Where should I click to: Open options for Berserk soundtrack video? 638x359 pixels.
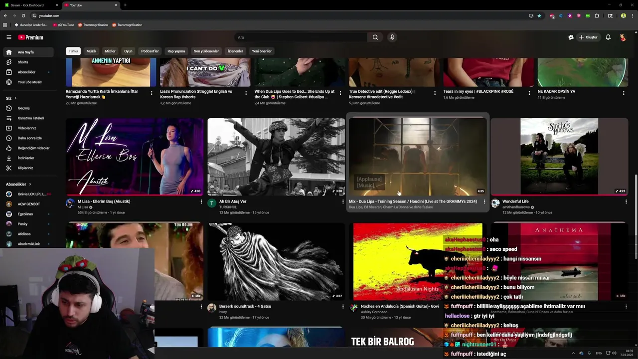(343, 307)
